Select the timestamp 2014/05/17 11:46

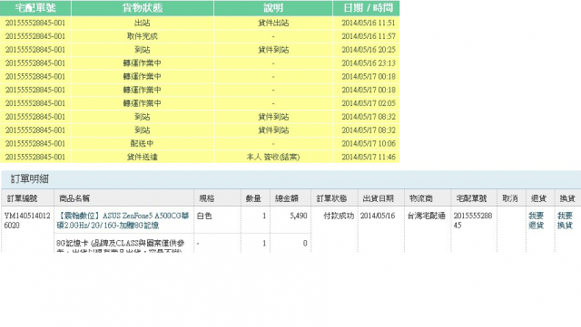369,157
